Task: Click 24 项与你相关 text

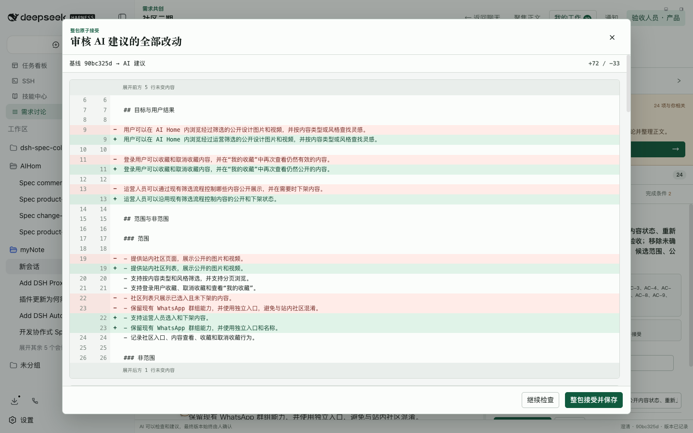Action: 669,106
